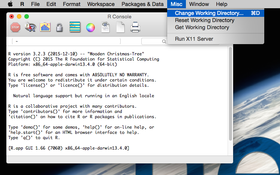Viewport: 280px width, 175px height.
Task: Click the printer icon
Action: [x=135, y=27]
